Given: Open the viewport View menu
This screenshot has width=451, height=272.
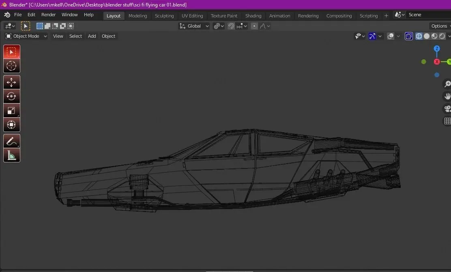Looking at the screenshot, I should point(58,36).
